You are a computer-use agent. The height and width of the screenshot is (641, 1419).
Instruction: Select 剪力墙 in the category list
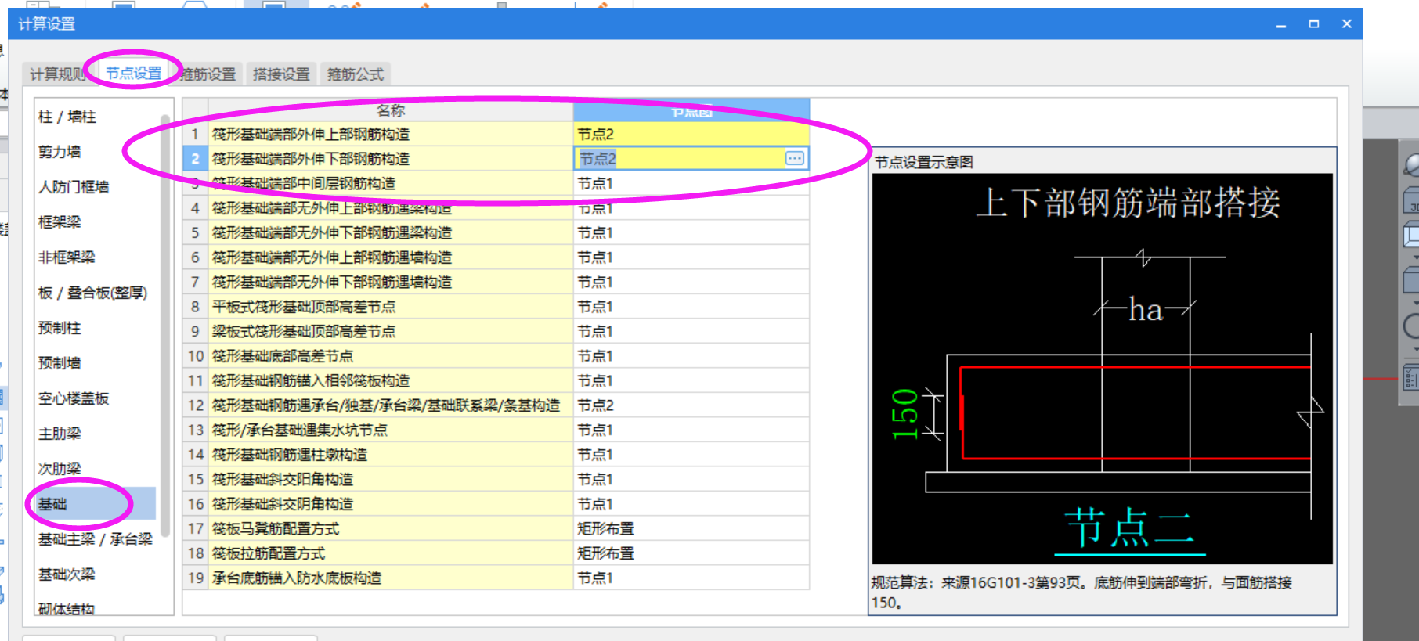[60, 152]
